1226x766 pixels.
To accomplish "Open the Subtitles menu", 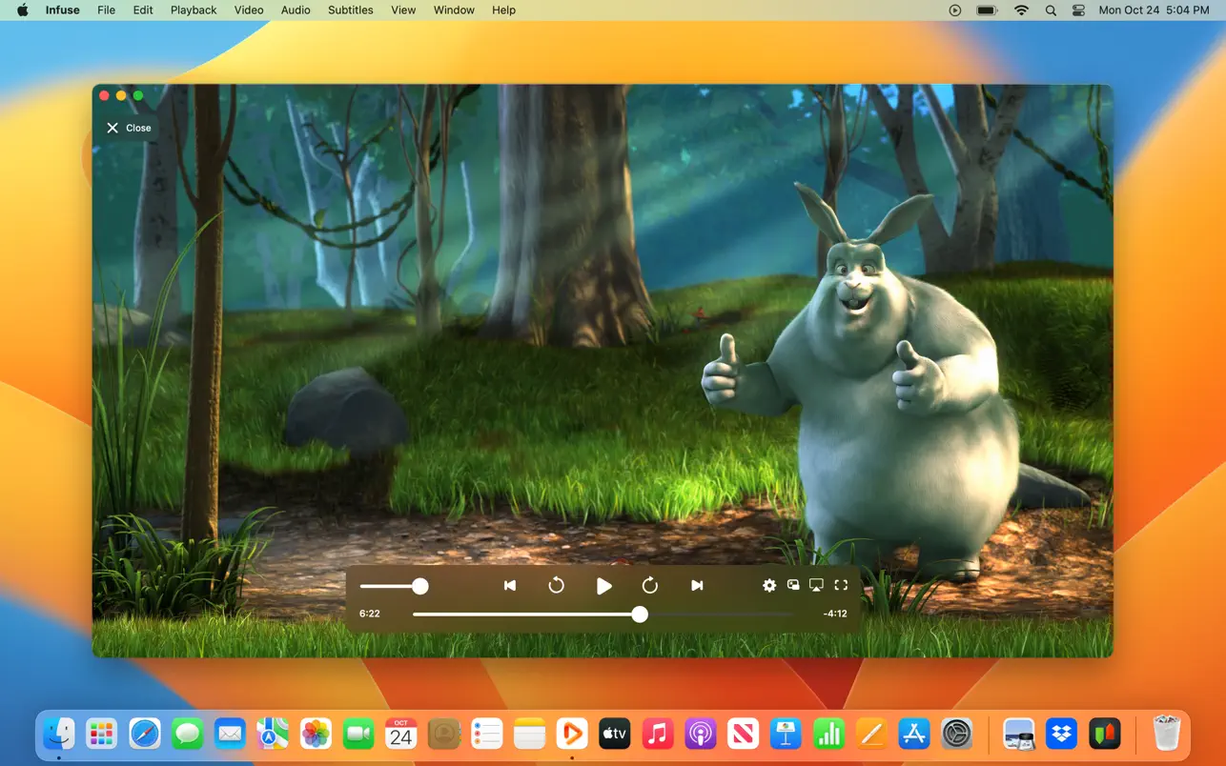I will click(x=351, y=10).
